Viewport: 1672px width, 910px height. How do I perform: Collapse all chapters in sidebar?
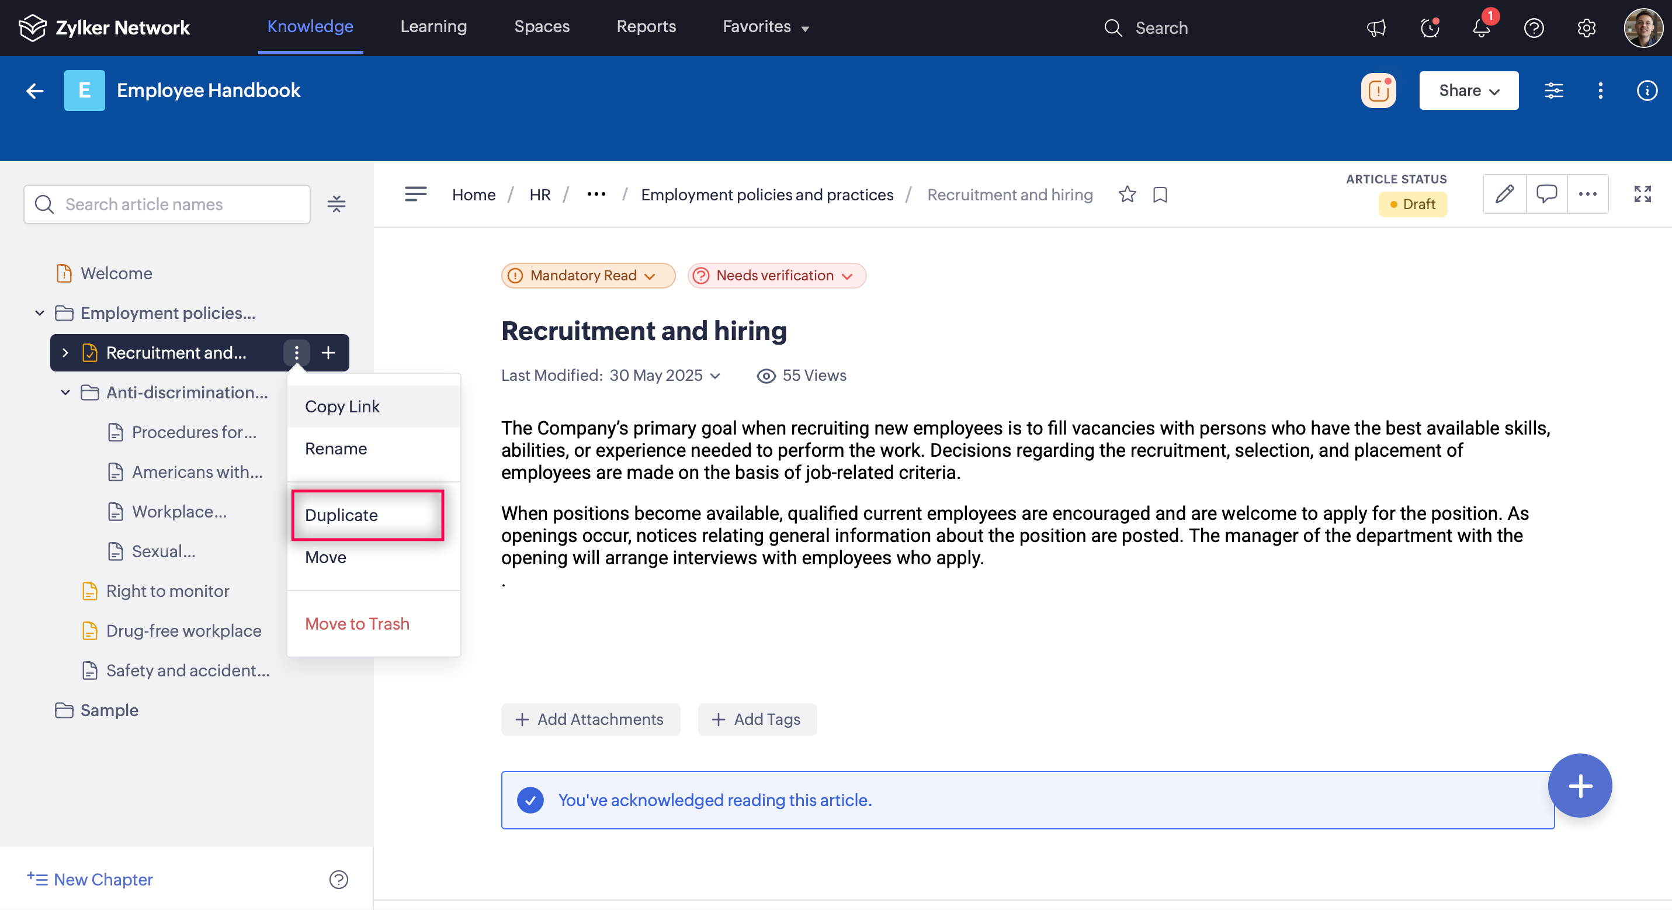point(337,204)
